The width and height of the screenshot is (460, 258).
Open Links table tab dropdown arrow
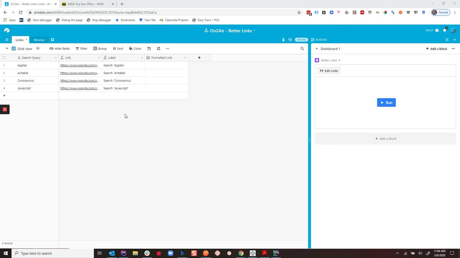click(x=26, y=39)
